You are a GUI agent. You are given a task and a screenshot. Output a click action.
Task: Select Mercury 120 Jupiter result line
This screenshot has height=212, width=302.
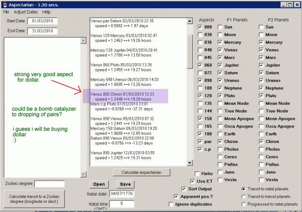pos(124,50)
